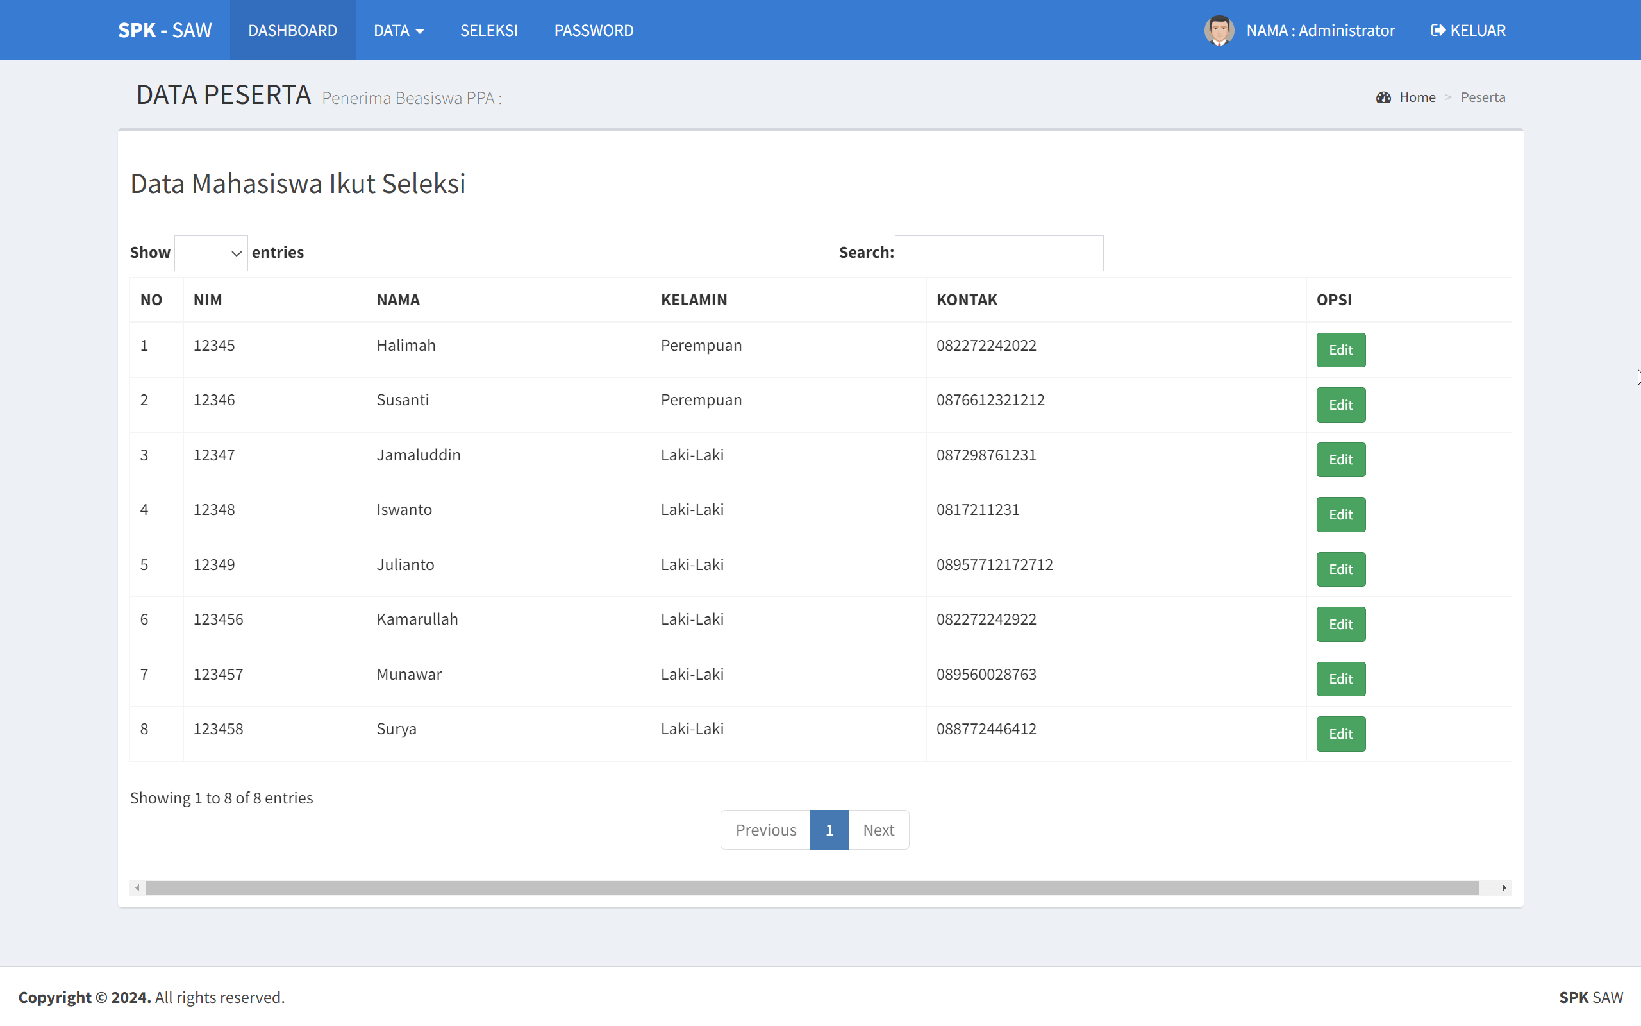
Task: Click the logout door icon beside KELUAR
Action: click(x=1437, y=30)
